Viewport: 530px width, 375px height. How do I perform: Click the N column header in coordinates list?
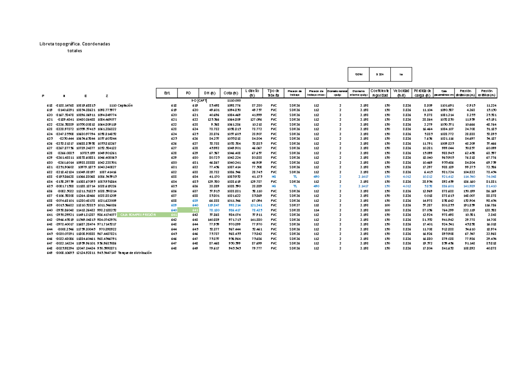(x=64, y=96)
